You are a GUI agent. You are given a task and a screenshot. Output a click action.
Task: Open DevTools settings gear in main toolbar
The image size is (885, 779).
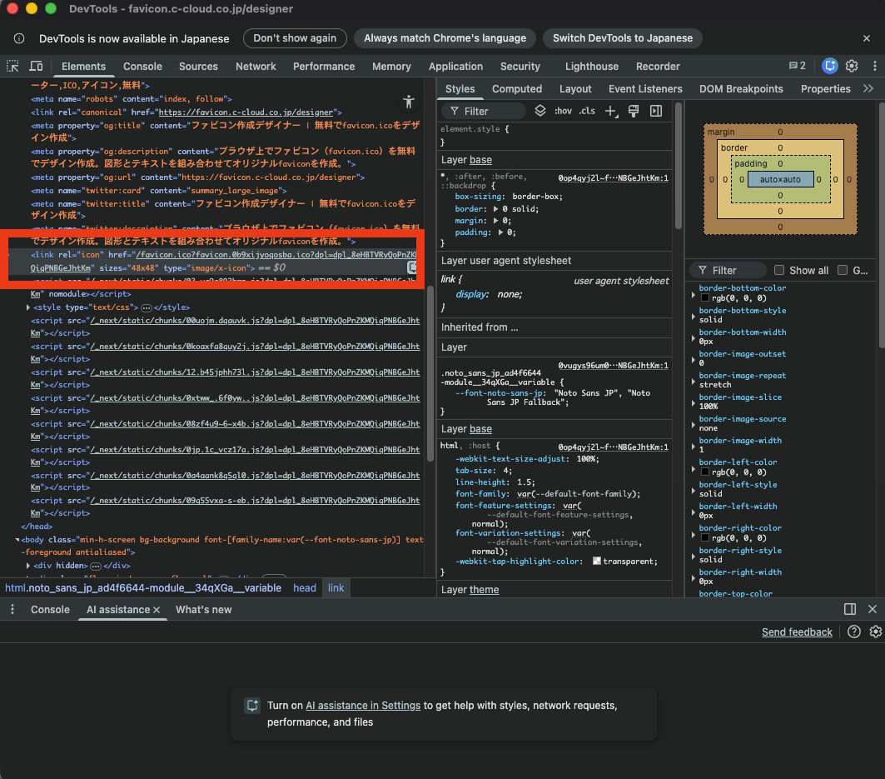pos(852,67)
